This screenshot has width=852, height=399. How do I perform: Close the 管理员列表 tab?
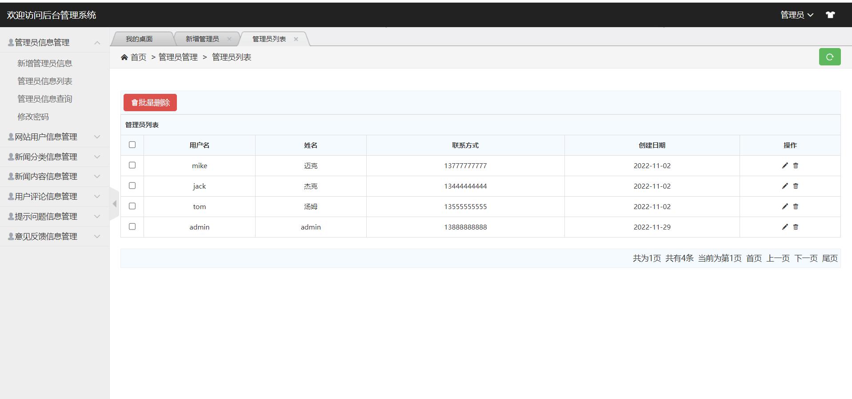tap(296, 39)
